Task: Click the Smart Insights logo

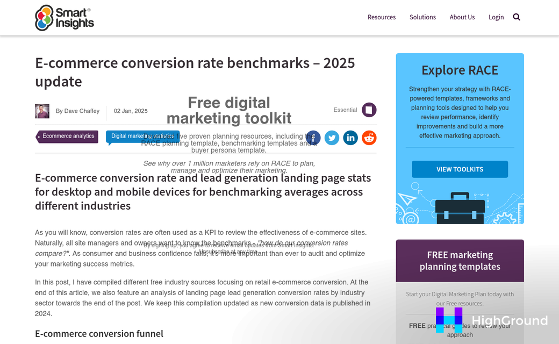Action: 64,17
